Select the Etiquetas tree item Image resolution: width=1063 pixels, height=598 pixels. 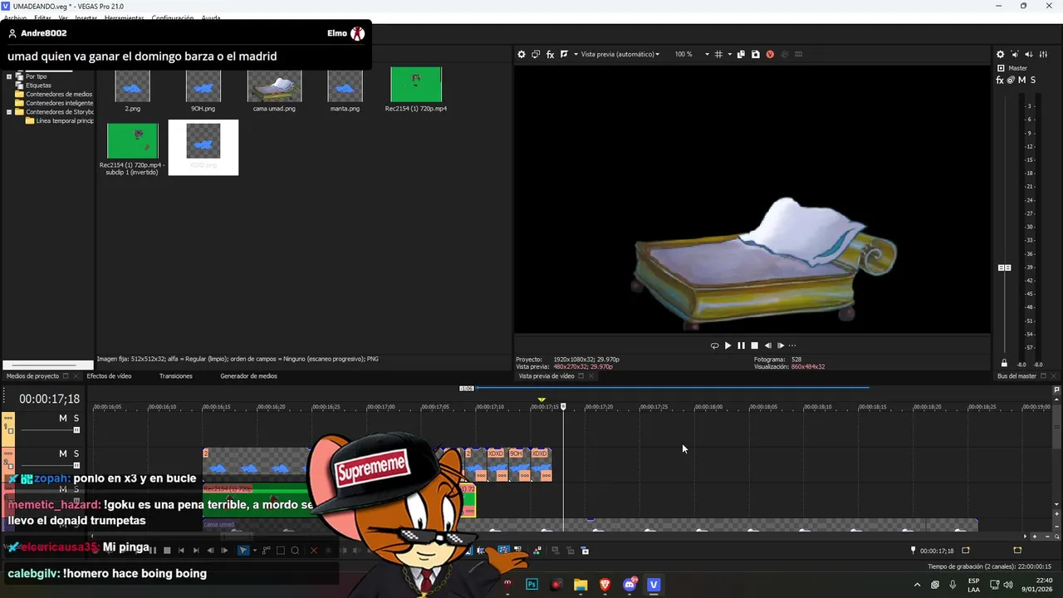pos(38,86)
